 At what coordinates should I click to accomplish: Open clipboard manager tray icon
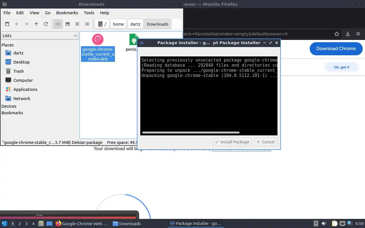(x=334, y=224)
